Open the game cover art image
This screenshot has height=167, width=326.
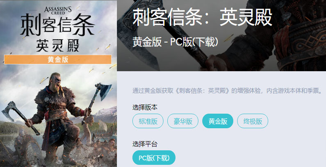tap(58, 83)
